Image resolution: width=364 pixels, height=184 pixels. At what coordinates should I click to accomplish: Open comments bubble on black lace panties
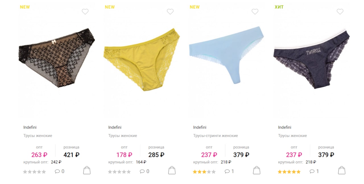tap(59, 171)
